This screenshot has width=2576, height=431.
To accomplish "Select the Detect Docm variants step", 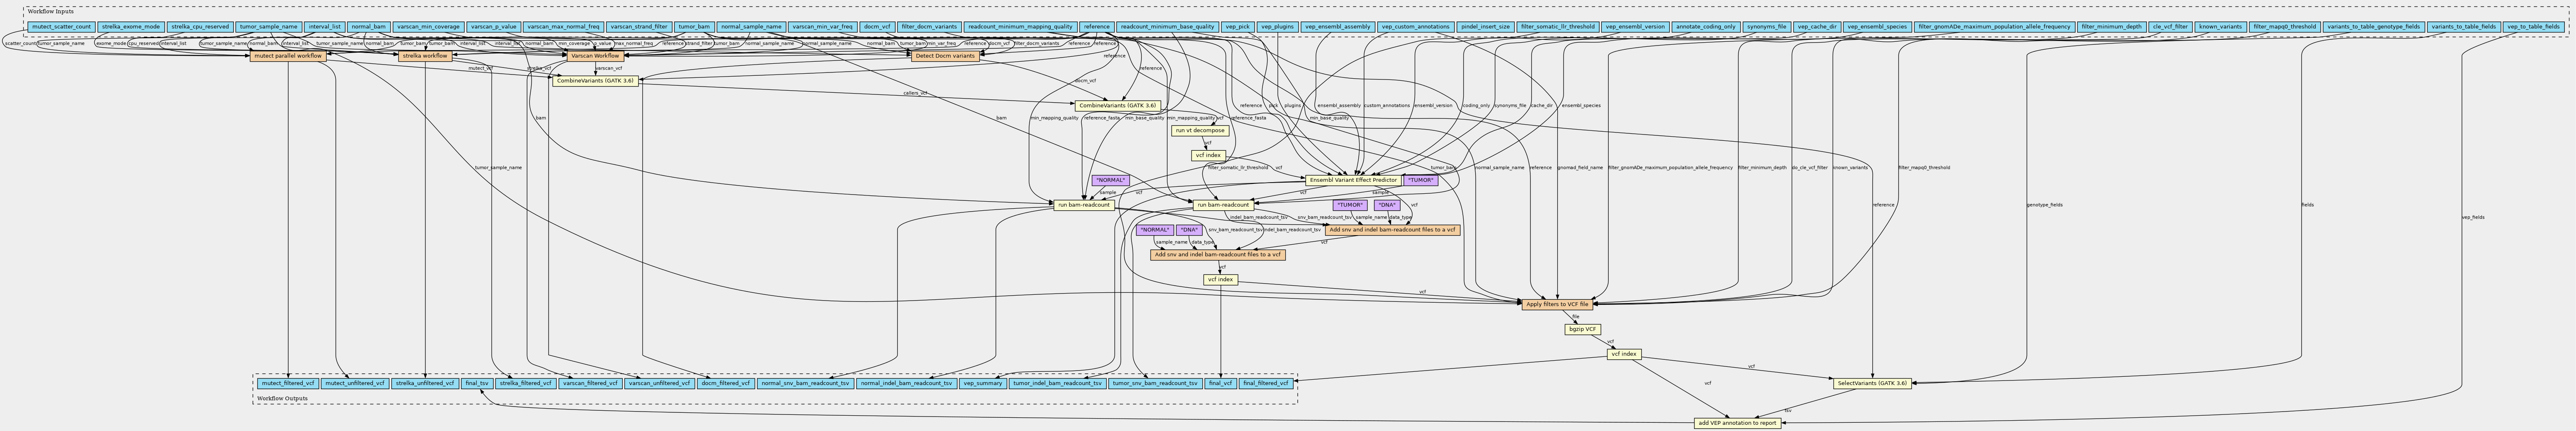I will 944,56.
